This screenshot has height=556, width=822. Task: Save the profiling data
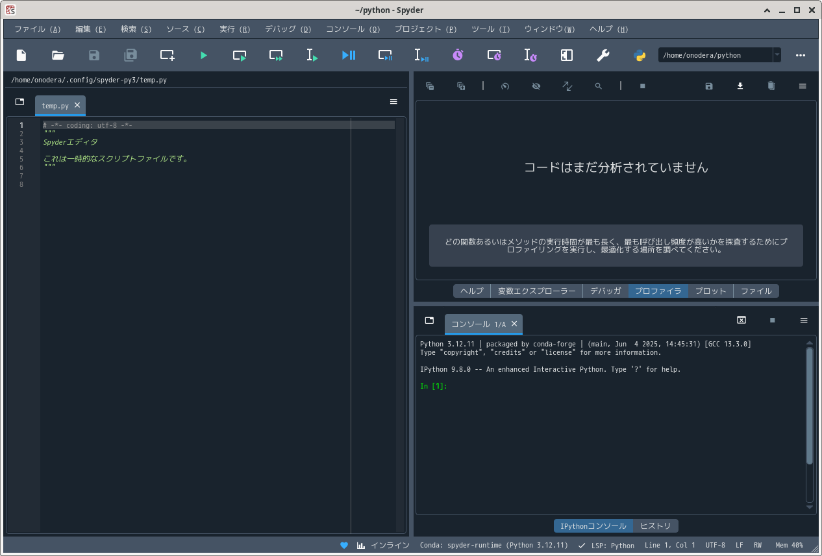pos(709,86)
